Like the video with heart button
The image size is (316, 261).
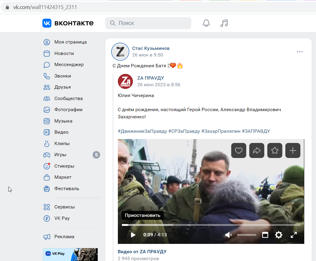(x=239, y=150)
